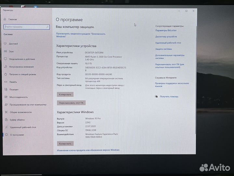Click the install date 22.07.2020
Screen dimensions: 234x176
tap(90, 126)
